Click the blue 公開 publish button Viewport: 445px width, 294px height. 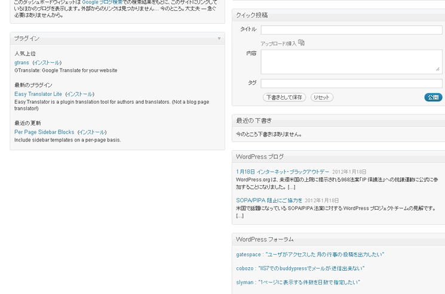[433, 97]
